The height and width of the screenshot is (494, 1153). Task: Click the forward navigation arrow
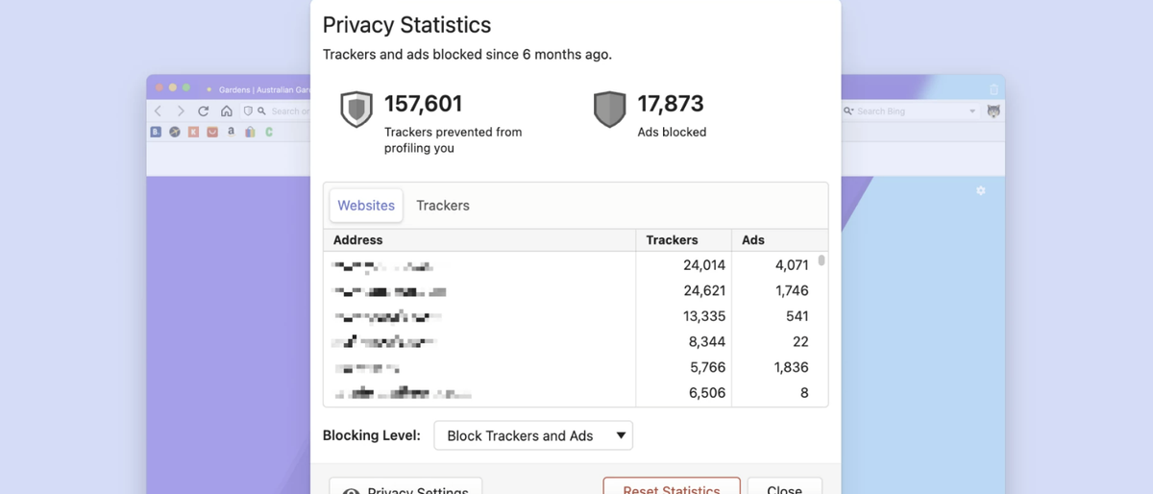click(181, 111)
